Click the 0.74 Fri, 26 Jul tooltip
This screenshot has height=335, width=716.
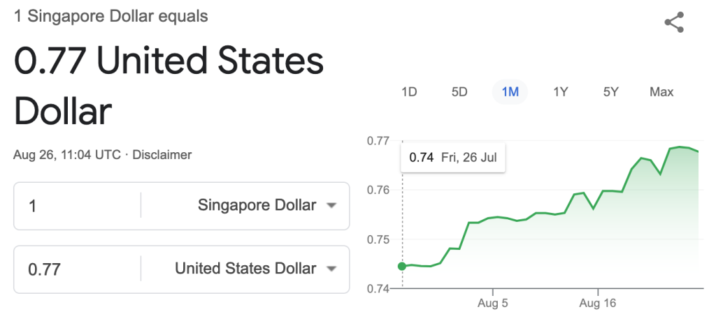[453, 158]
